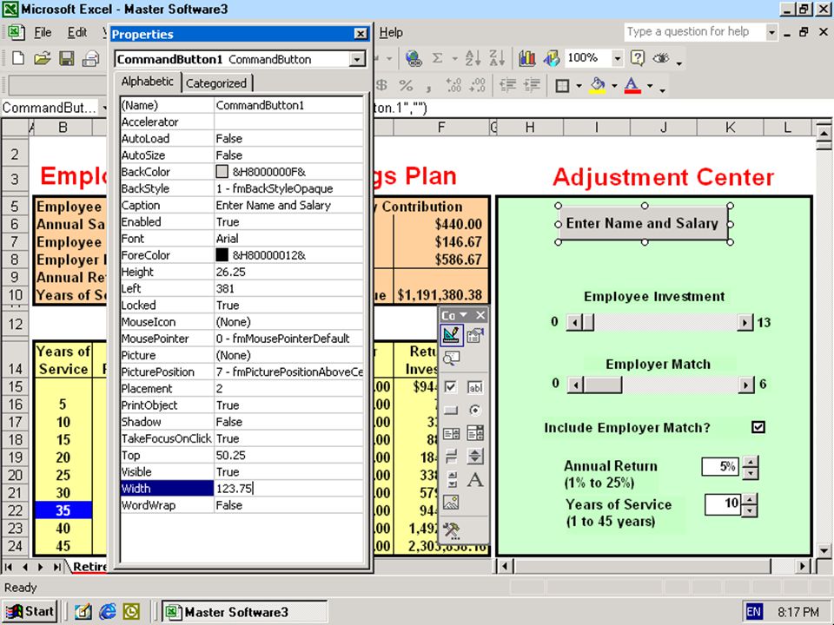Click the Insert Hyperlink globe icon
The image size is (834, 625).
[414, 58]
